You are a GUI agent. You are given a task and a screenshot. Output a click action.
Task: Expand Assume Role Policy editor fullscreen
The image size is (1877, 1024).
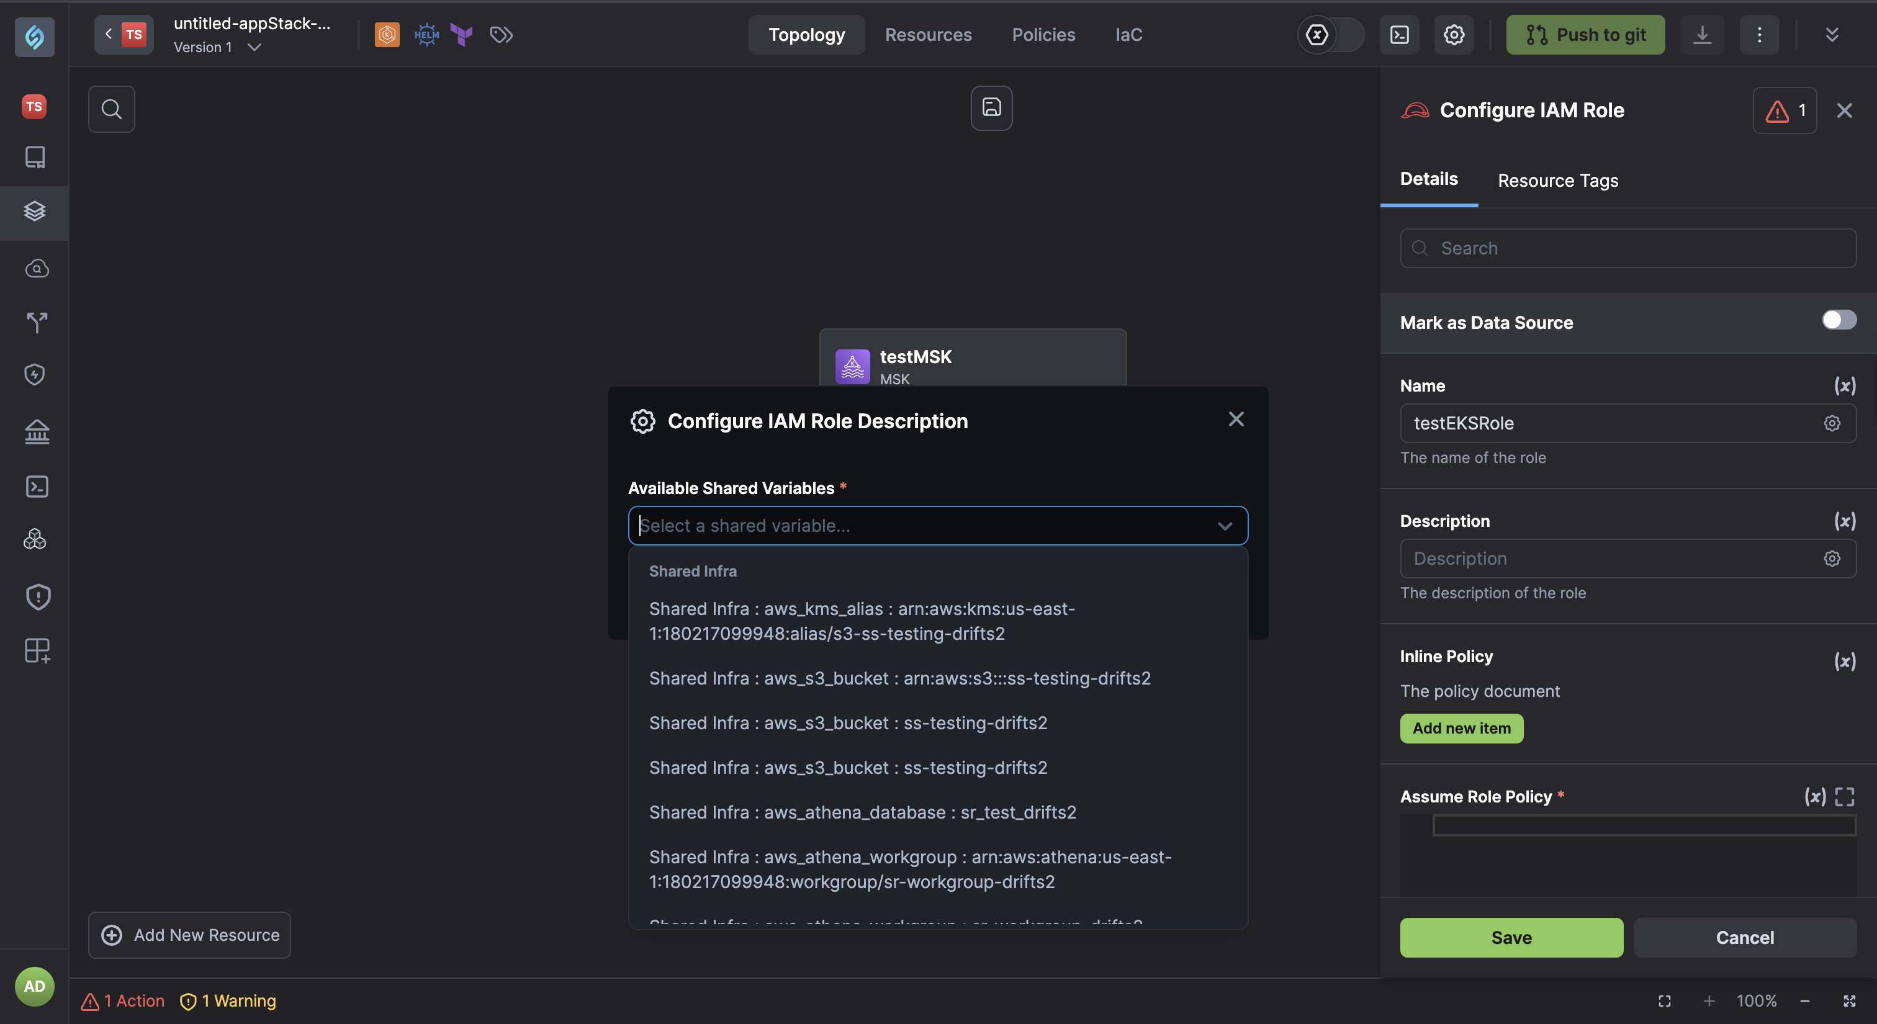point(1844,796)
